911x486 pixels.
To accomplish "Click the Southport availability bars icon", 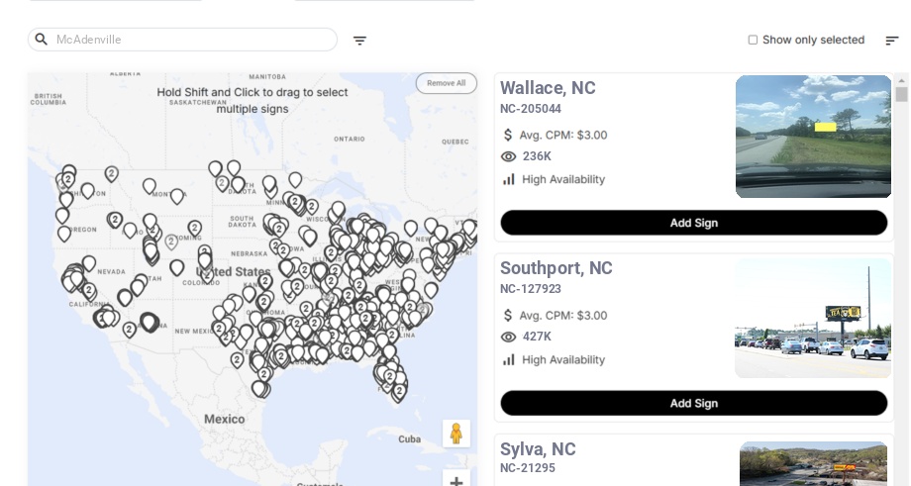I will click(x=509, y=359).
